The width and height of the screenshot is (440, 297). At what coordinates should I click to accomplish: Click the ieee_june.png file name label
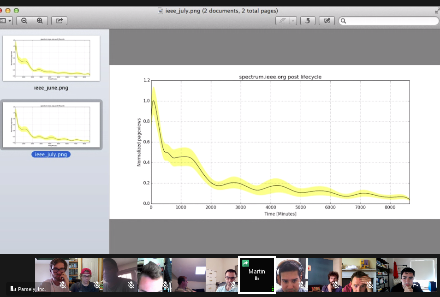51,88
